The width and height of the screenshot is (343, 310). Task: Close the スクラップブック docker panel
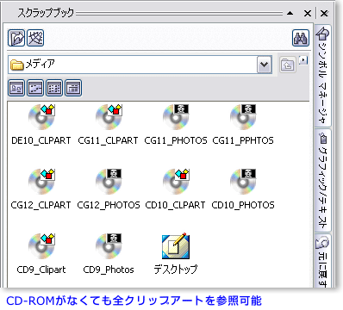pos(308,13)
